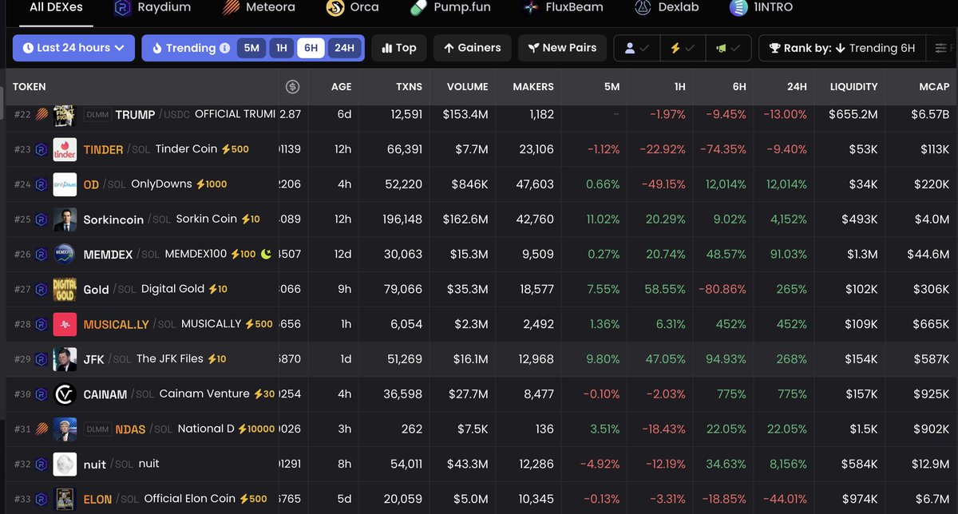
Task: Select the 5M trending timeframe
Action: tap(251, 48)
